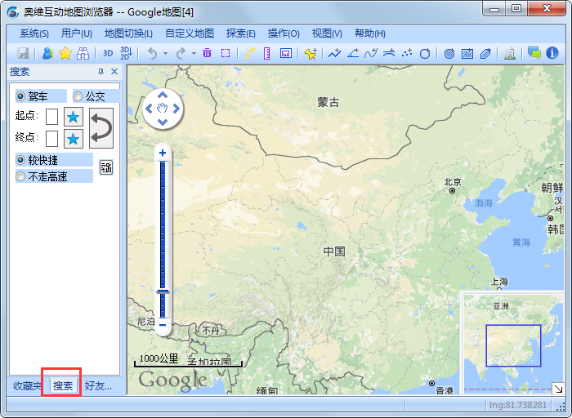Open the 自定义地图 menu
572x418 pixels.
(190, 33)
